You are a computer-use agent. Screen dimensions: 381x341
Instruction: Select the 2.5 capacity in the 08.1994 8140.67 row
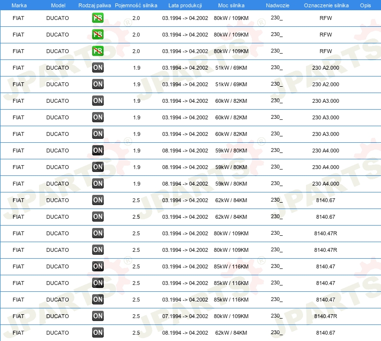click(x=136, y=333)
